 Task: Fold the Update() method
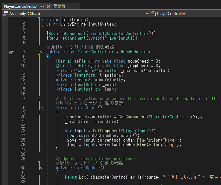pos(42,168)
